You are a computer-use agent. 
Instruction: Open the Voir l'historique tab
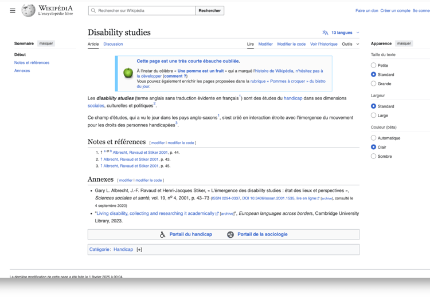click(x=323, y=44)
